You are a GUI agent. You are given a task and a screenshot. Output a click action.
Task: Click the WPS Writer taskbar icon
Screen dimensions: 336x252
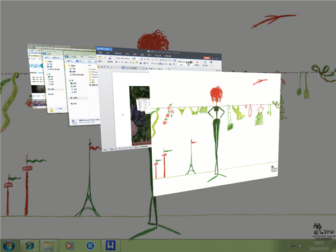[110, 245]
